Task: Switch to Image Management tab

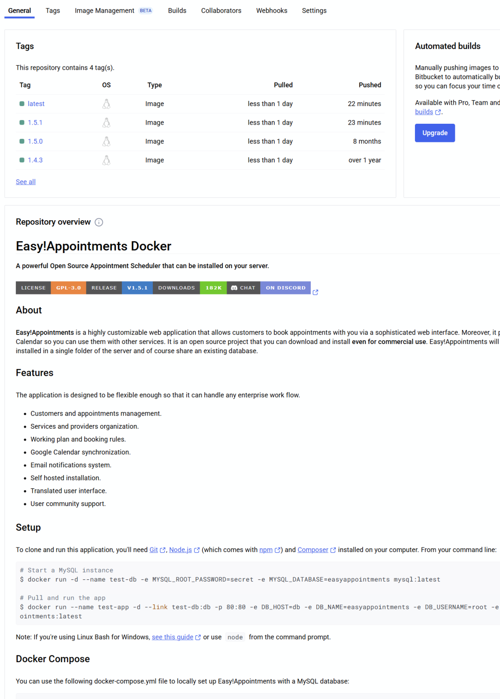Action: coord(105,10)
